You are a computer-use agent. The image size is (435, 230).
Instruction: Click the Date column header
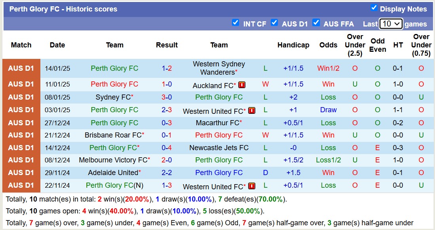pos(57,45)
